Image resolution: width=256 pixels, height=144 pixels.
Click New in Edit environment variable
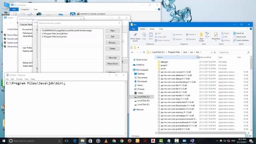click(x=112, y=31)
